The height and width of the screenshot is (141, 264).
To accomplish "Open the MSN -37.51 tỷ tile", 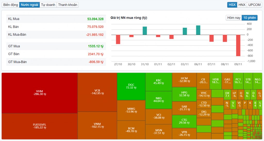I will (x=159, y=132).
